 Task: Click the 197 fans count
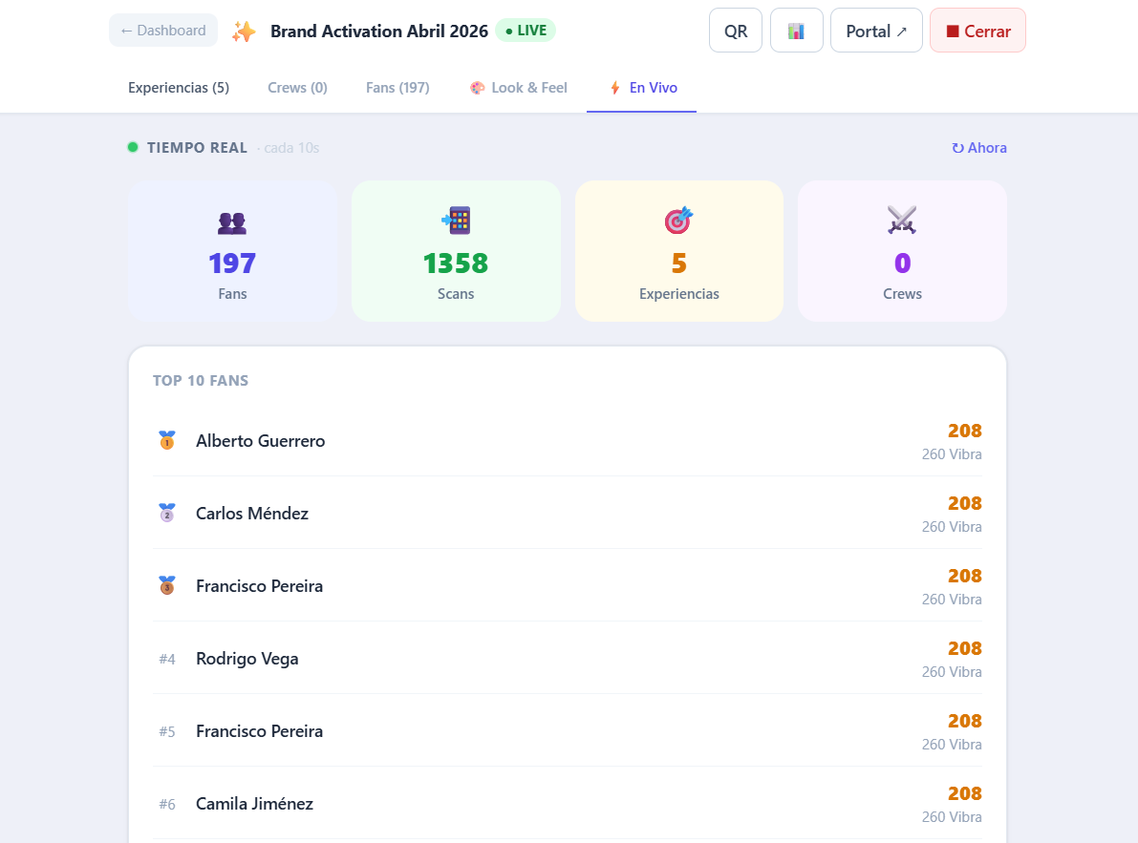(x=232, y=263)
